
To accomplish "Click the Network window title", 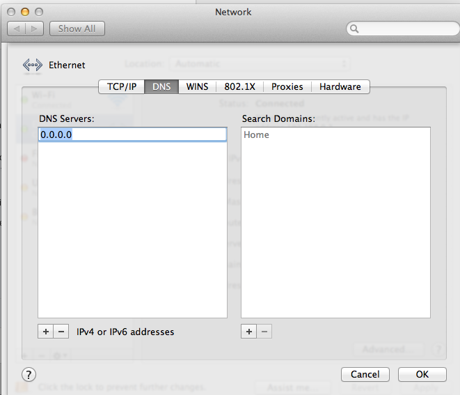I will 233,12.
